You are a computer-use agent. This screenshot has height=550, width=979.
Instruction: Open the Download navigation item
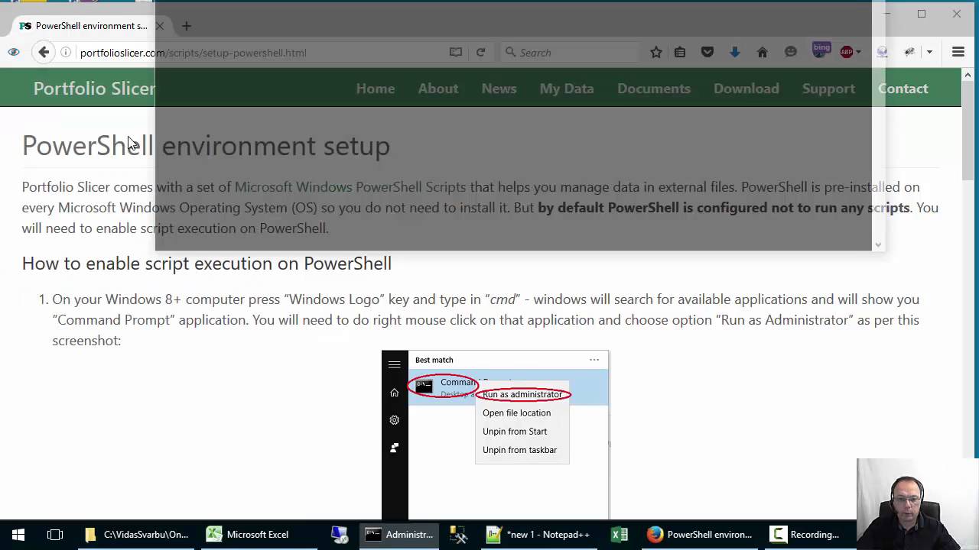click(x=746, y=89)
